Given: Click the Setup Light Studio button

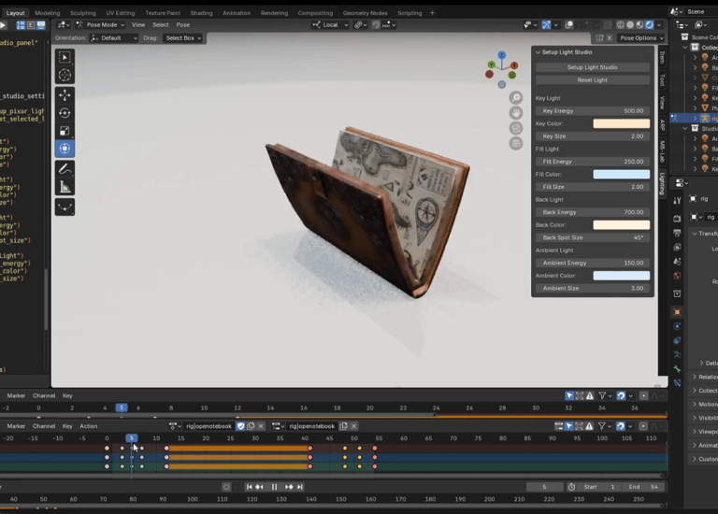Looking at the screenshot, I should click(x=592, y=67).
